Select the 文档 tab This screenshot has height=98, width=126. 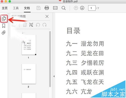27,8
